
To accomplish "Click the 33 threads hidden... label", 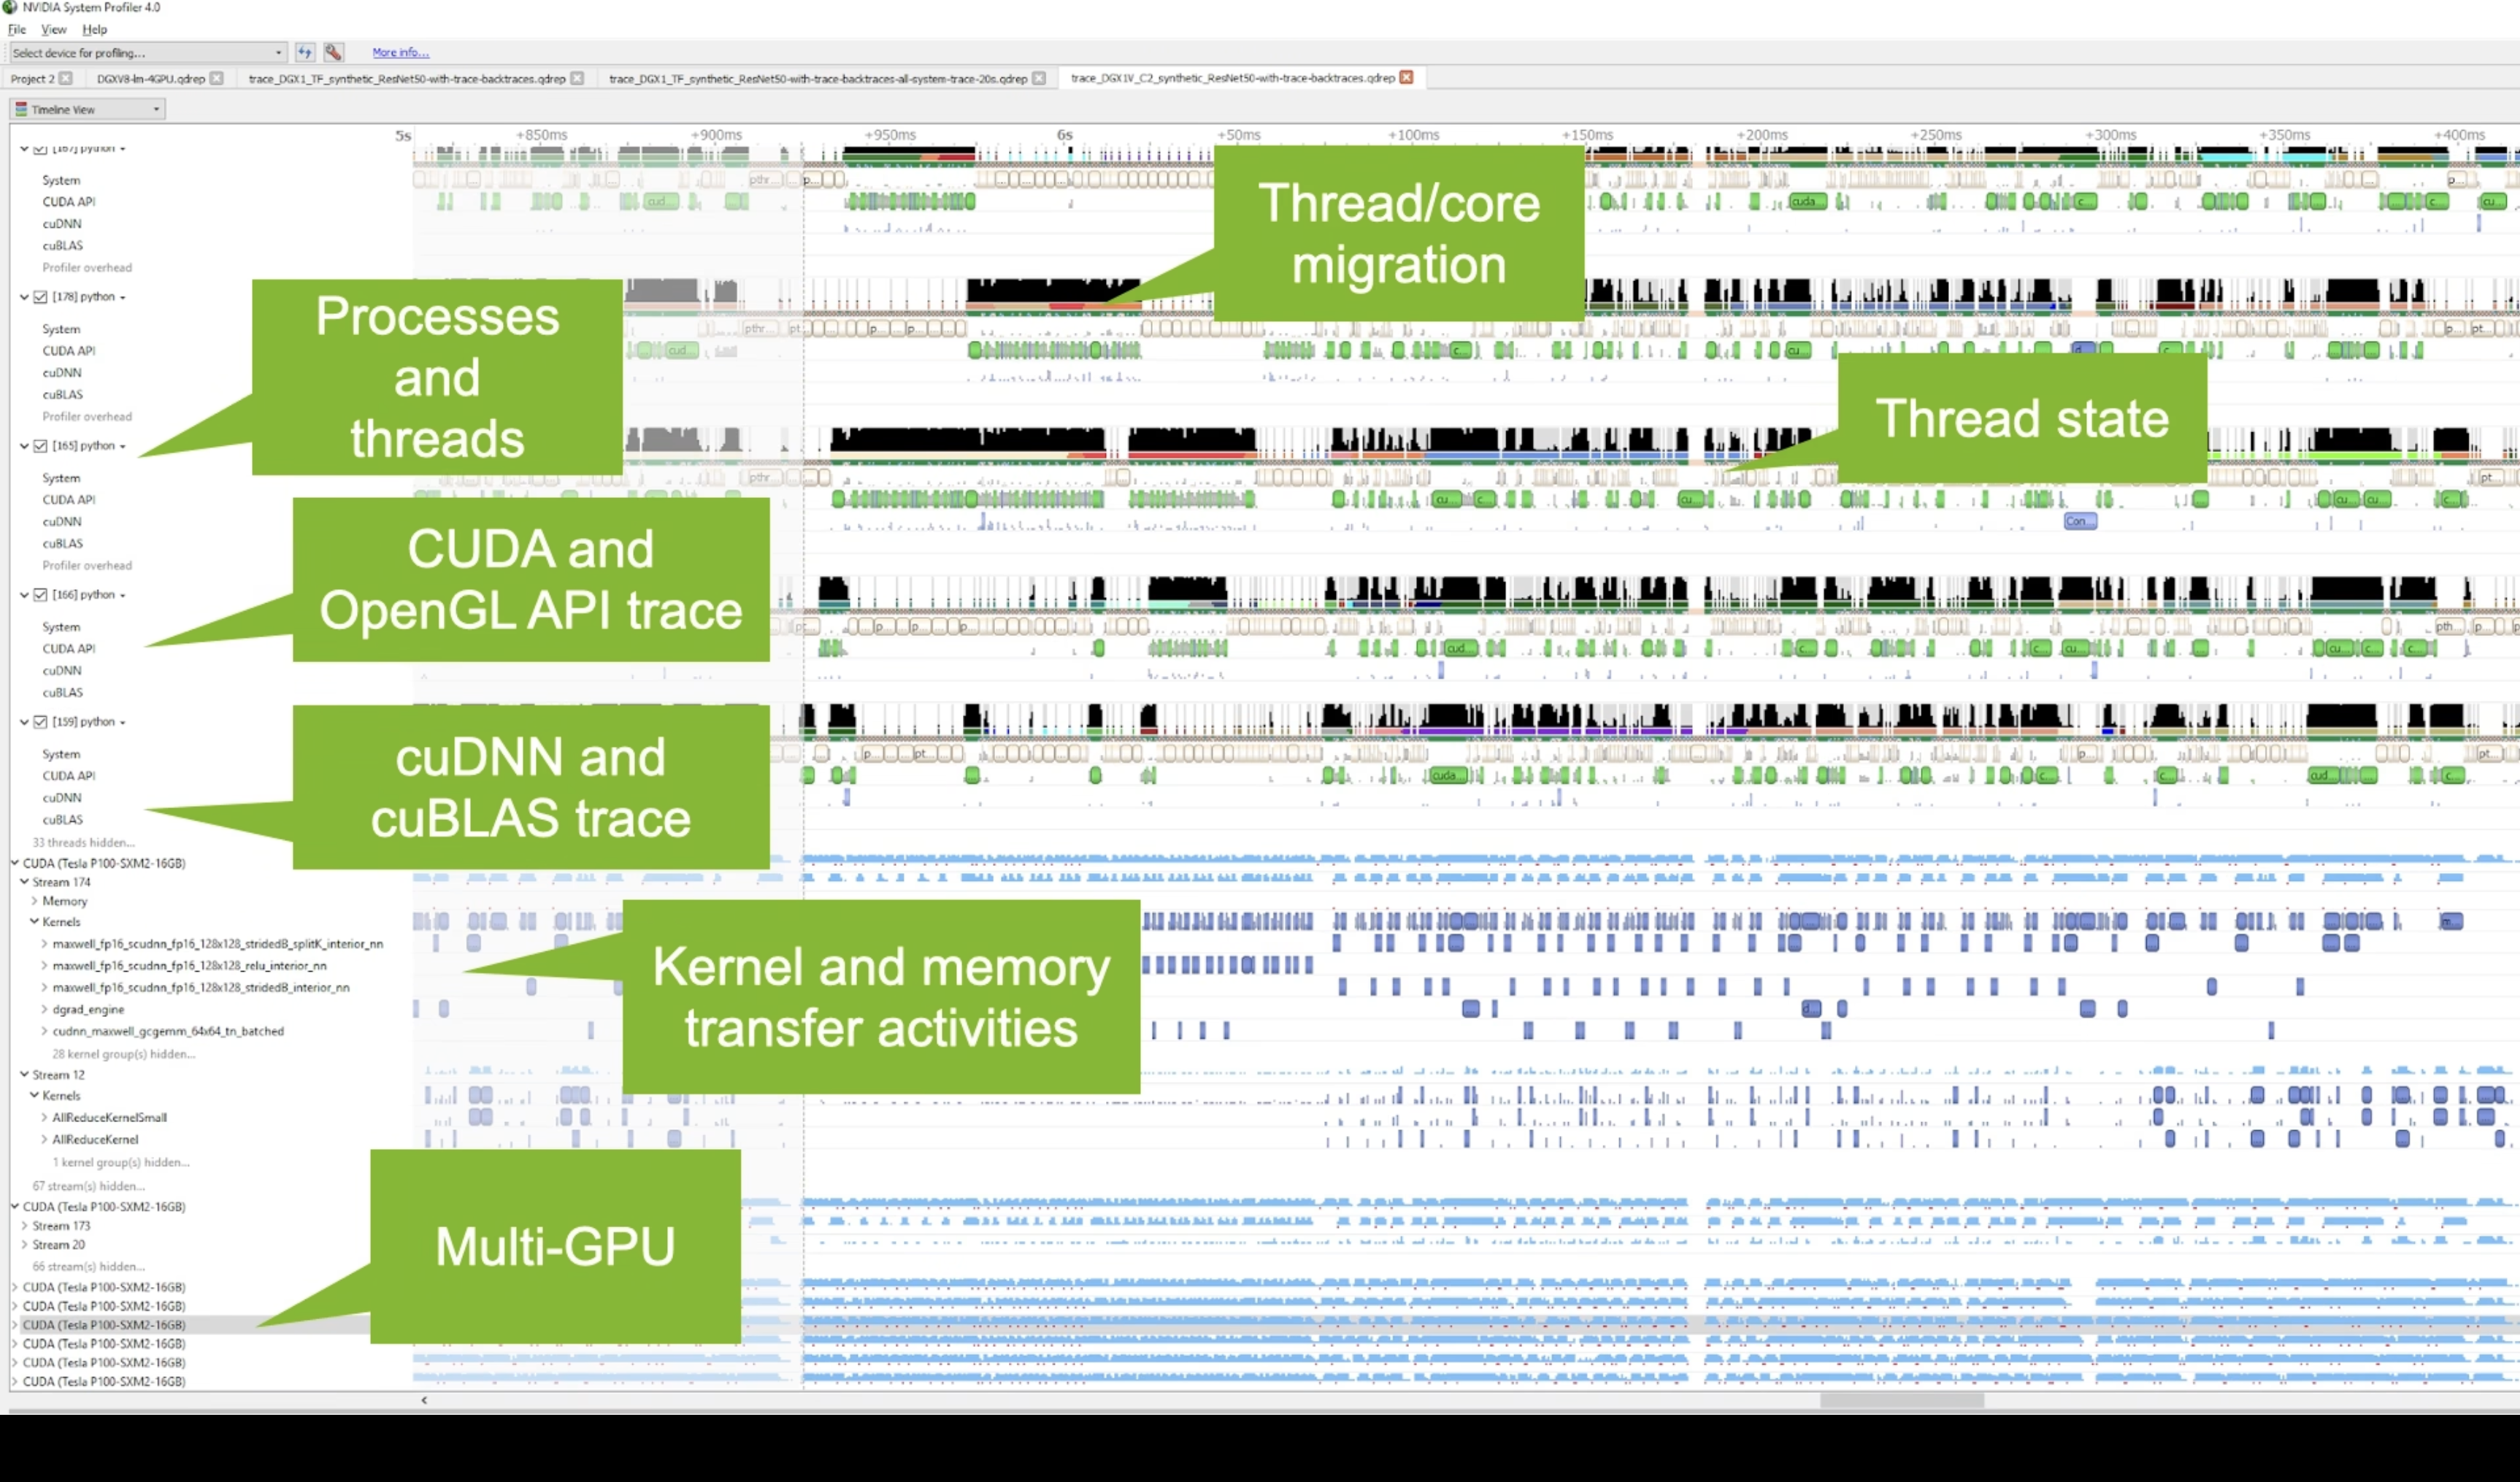I will 83,842.
